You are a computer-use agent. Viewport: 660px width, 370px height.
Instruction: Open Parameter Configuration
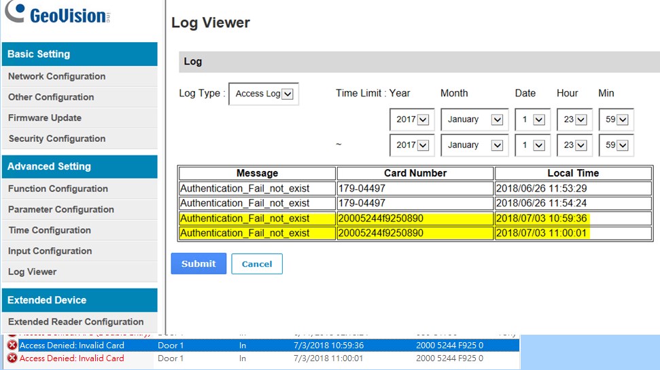pyautogui.click(x=80, y=209)
